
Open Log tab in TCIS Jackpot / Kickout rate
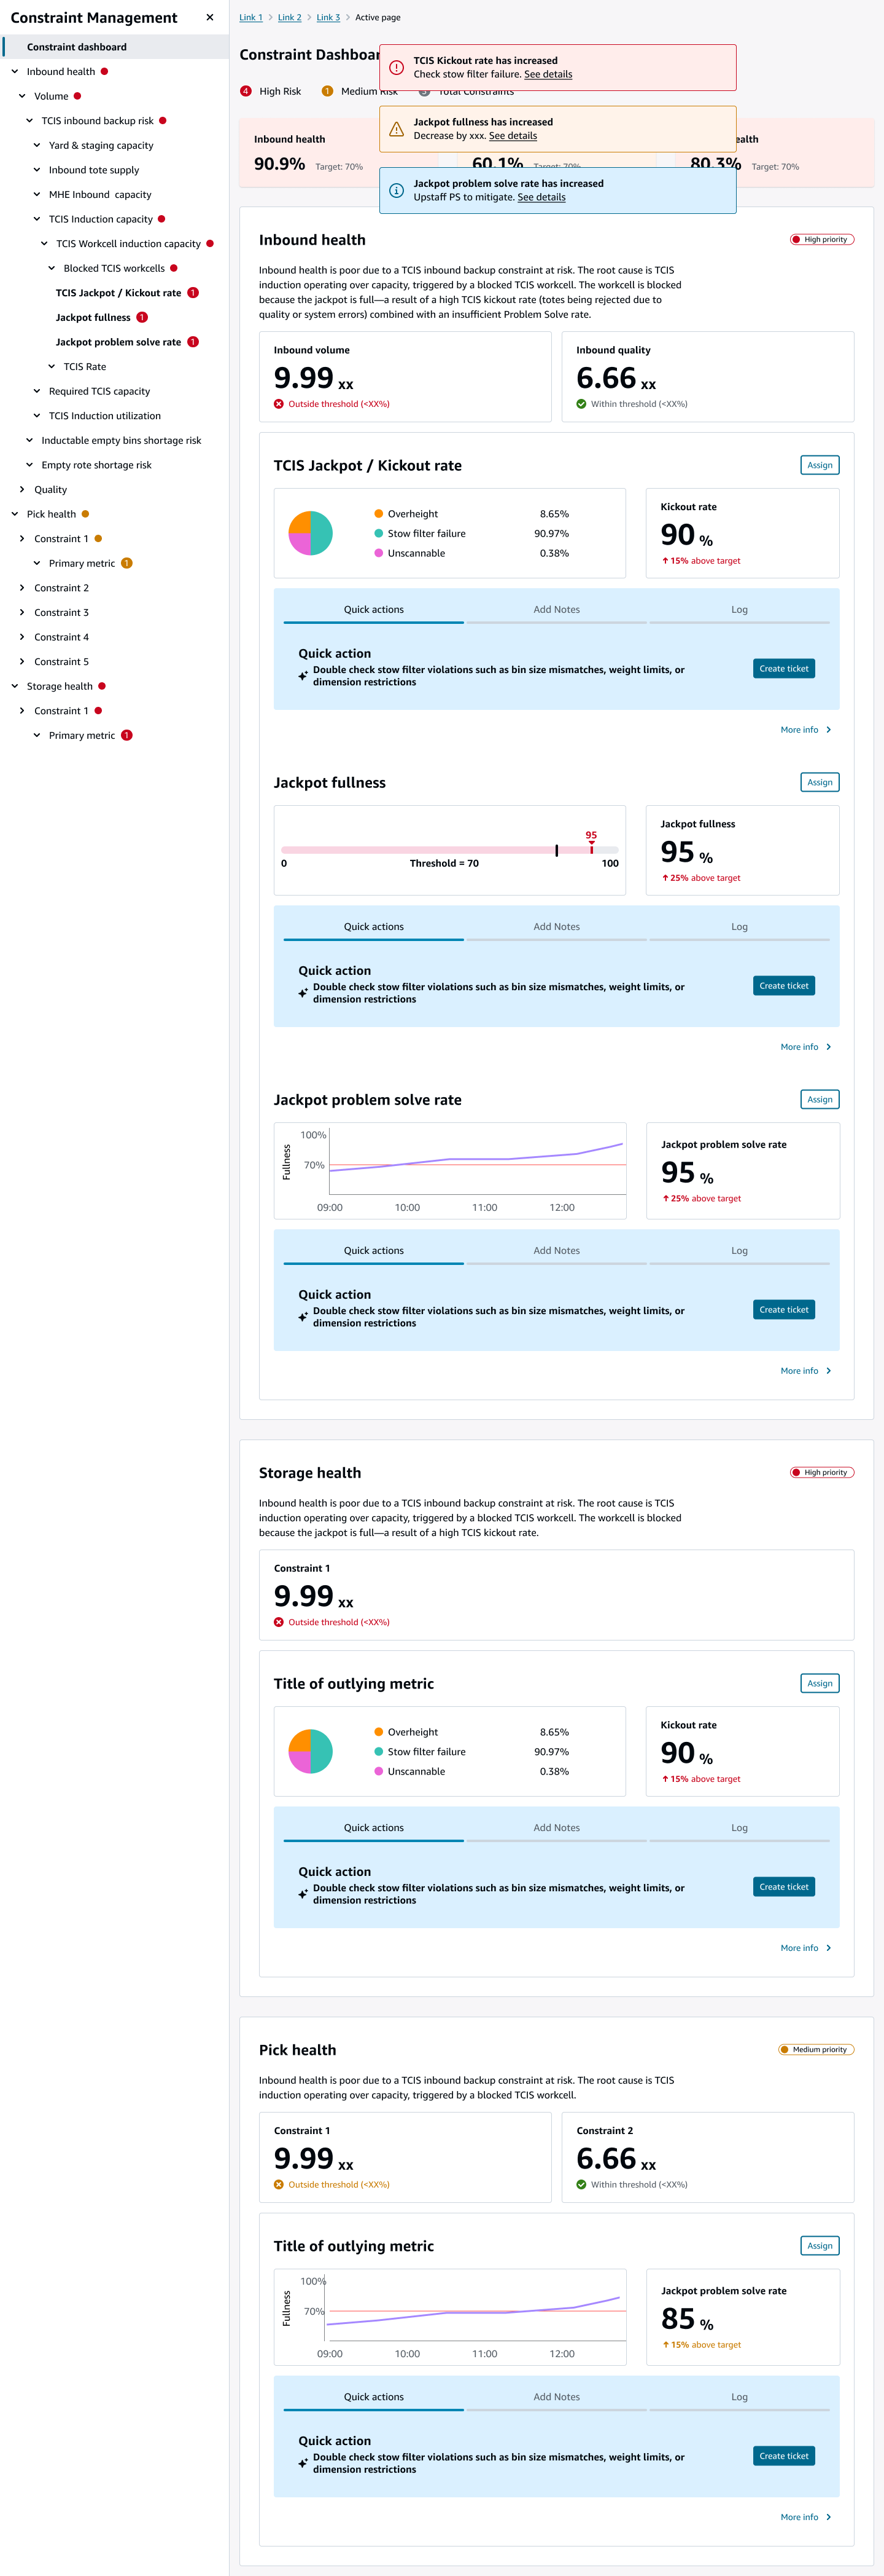739,609
